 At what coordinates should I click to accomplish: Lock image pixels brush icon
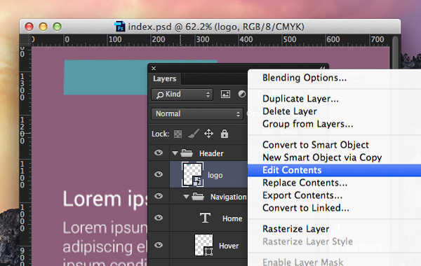tap(194, 134)
